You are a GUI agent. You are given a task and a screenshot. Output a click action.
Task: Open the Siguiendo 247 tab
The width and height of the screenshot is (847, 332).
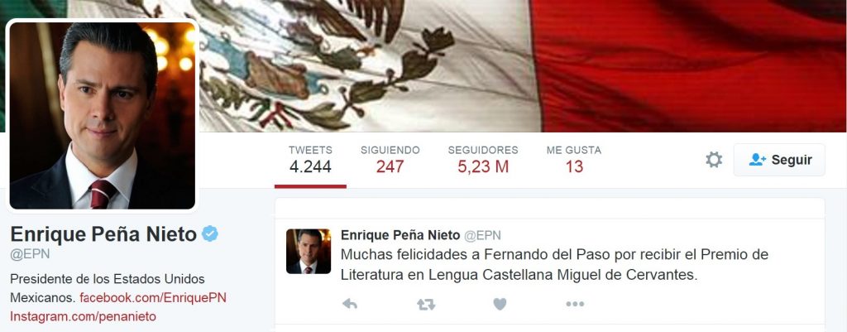point(390,160)
